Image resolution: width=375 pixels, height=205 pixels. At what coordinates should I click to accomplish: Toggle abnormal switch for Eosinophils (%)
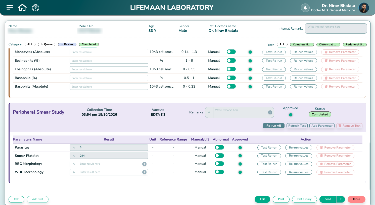coord(231,60)
